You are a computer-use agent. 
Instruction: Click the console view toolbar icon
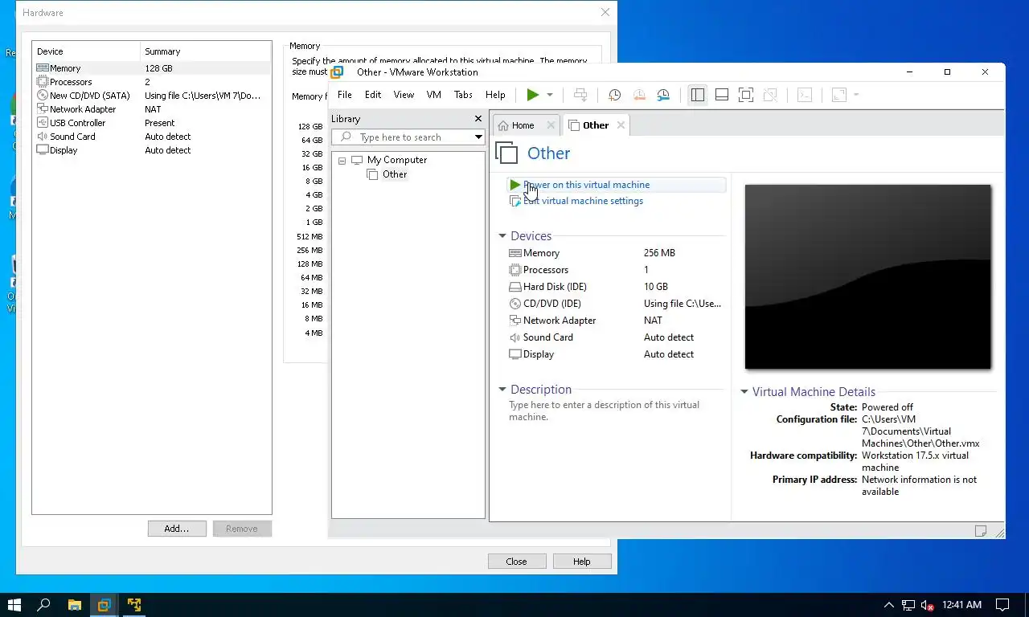click(805, 95)
